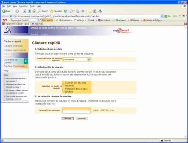Click the search terms input field
The image size is (188, 143).
tap(76, 112)
